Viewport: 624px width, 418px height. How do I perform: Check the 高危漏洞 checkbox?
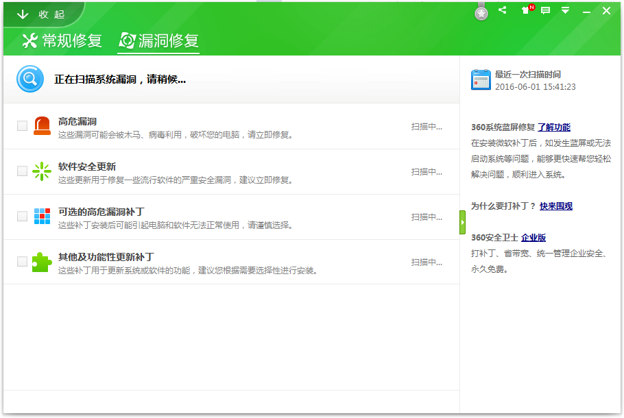(22, 125)
